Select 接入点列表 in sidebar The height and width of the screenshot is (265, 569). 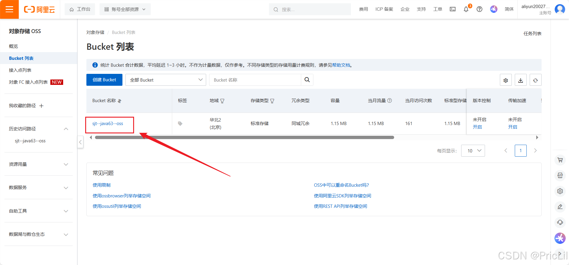(20, 70)
